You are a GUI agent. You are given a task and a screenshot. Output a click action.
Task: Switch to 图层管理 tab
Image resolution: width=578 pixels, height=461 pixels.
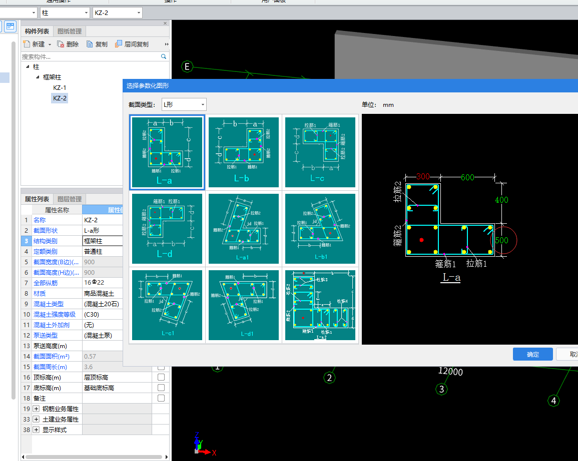coord(70,199)
